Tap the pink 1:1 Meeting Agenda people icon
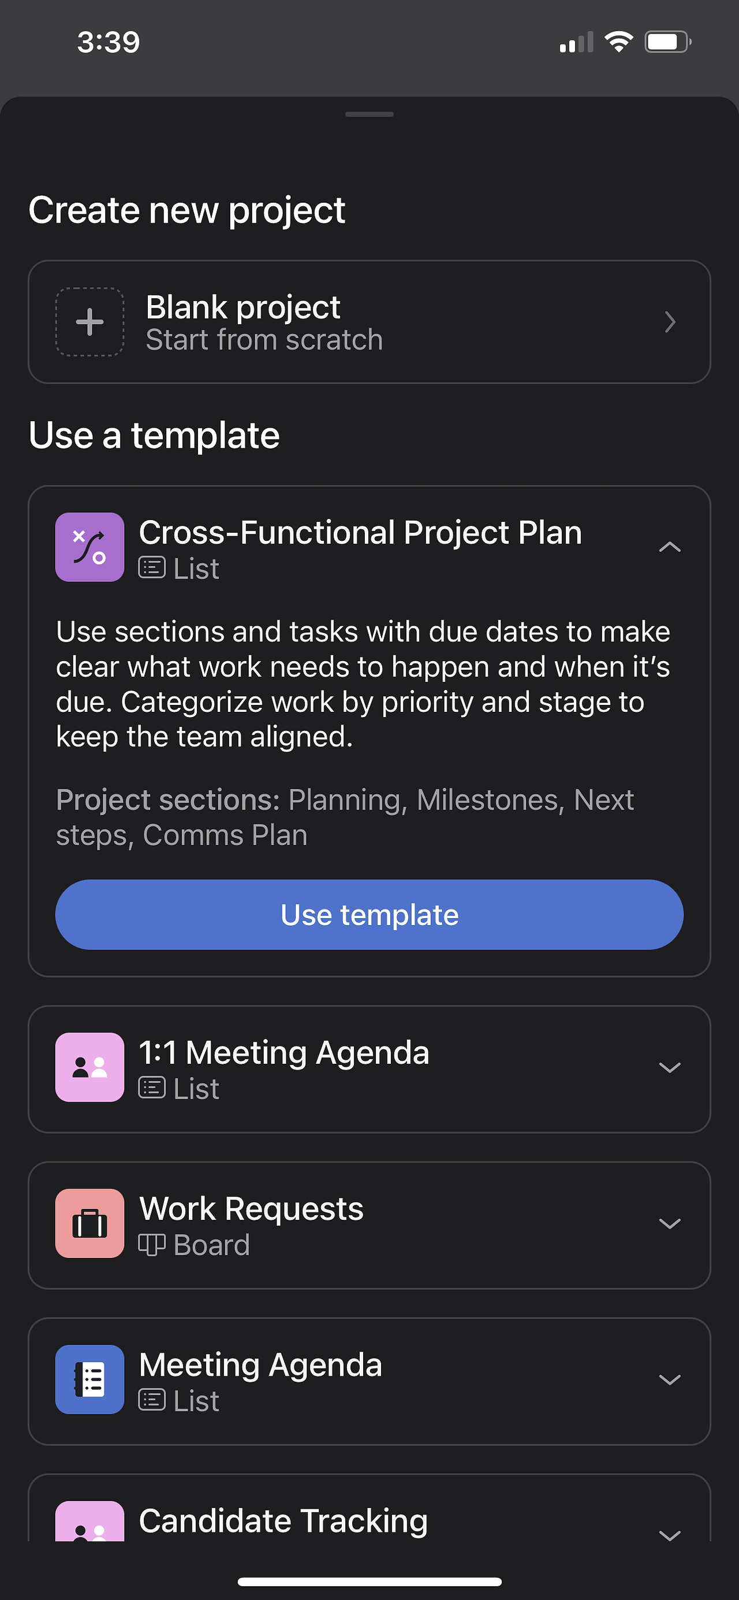Screen dimensions: 739x1600 (90, 1067)
